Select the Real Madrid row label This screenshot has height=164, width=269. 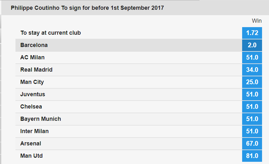(36, 70)
